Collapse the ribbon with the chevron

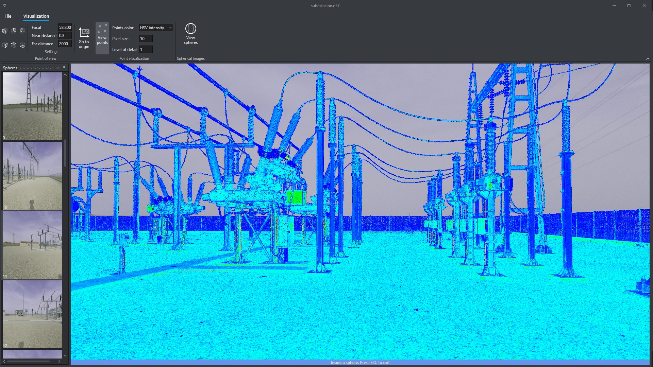point(648,58)
